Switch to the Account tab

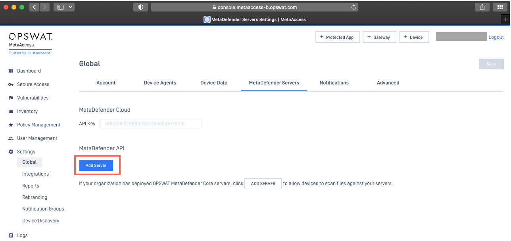click(106, 83)
